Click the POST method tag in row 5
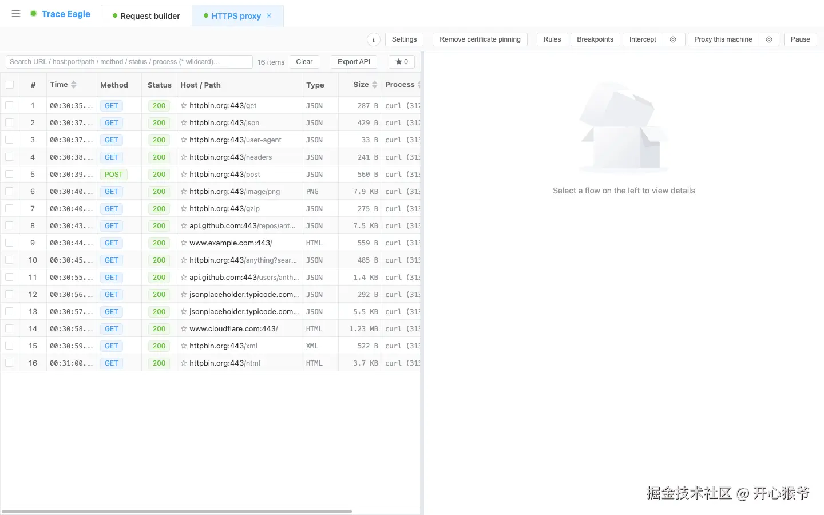The image size is (824, 515). pyautogui.click(x=113, y=174)
